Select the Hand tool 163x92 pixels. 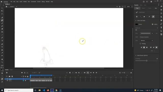pyautogui.click(x=2, y=59)
